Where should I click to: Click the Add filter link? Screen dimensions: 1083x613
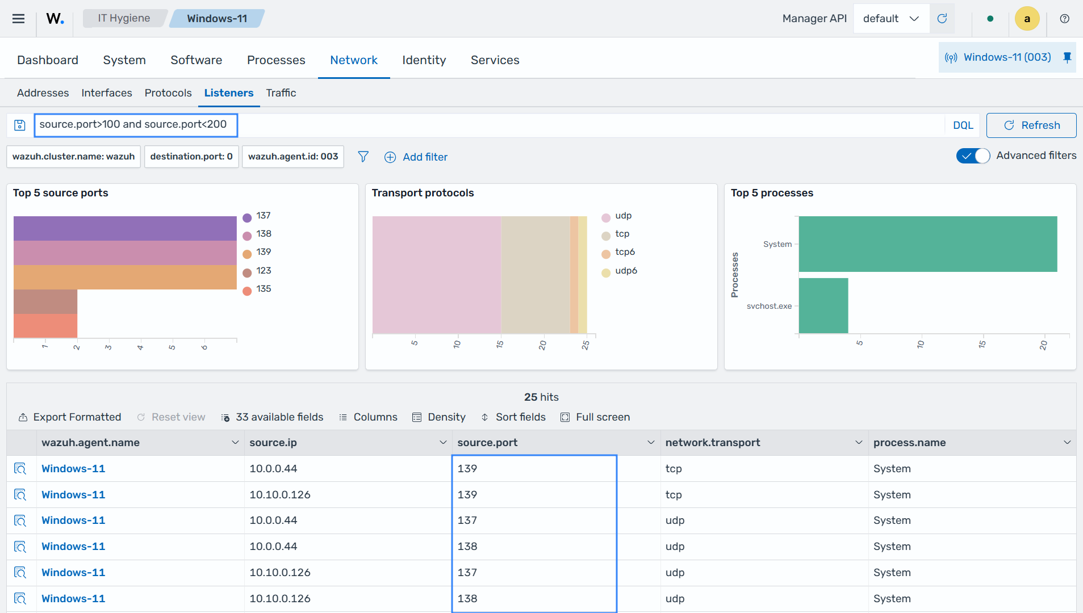pos(416,157)
